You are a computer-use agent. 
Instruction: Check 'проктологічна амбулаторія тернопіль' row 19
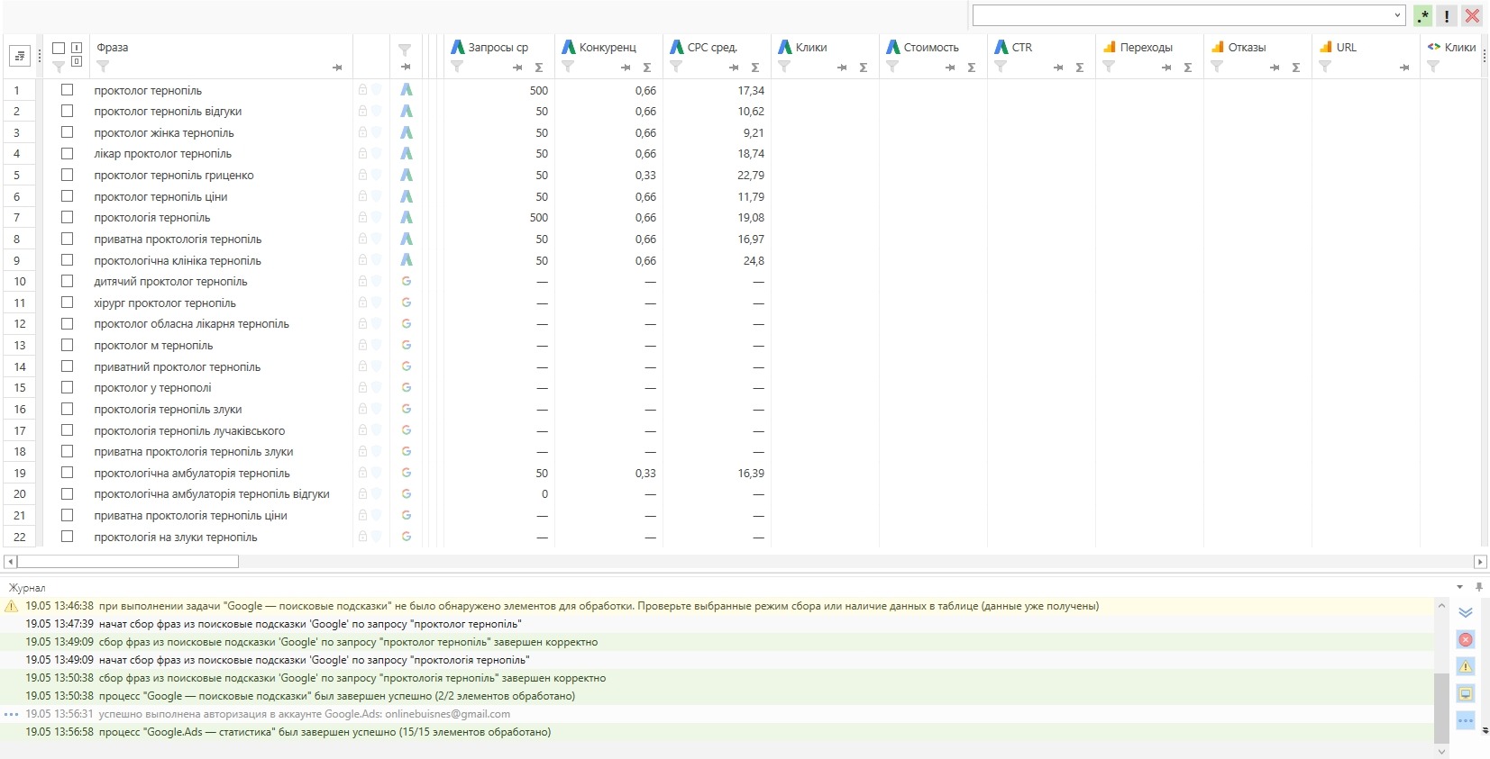click(x=67, y=473)
